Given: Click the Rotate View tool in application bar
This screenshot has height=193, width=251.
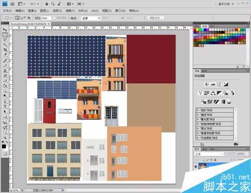Looking at the screenshot, I should [59, 4].
